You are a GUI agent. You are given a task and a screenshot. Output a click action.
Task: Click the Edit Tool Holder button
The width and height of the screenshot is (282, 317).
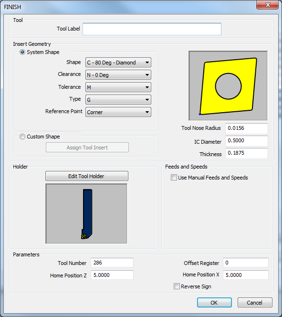coord(87,176)
